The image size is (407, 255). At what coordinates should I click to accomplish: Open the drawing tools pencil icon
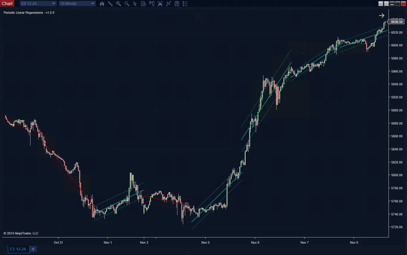click(x=110, y=4)
